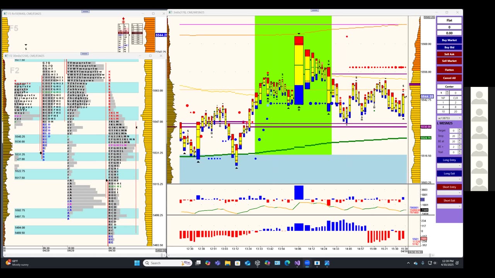The width and height of the screenshot is (495, 278).
Task: Adjust the Target value stepper
Action: pos(459,131)
